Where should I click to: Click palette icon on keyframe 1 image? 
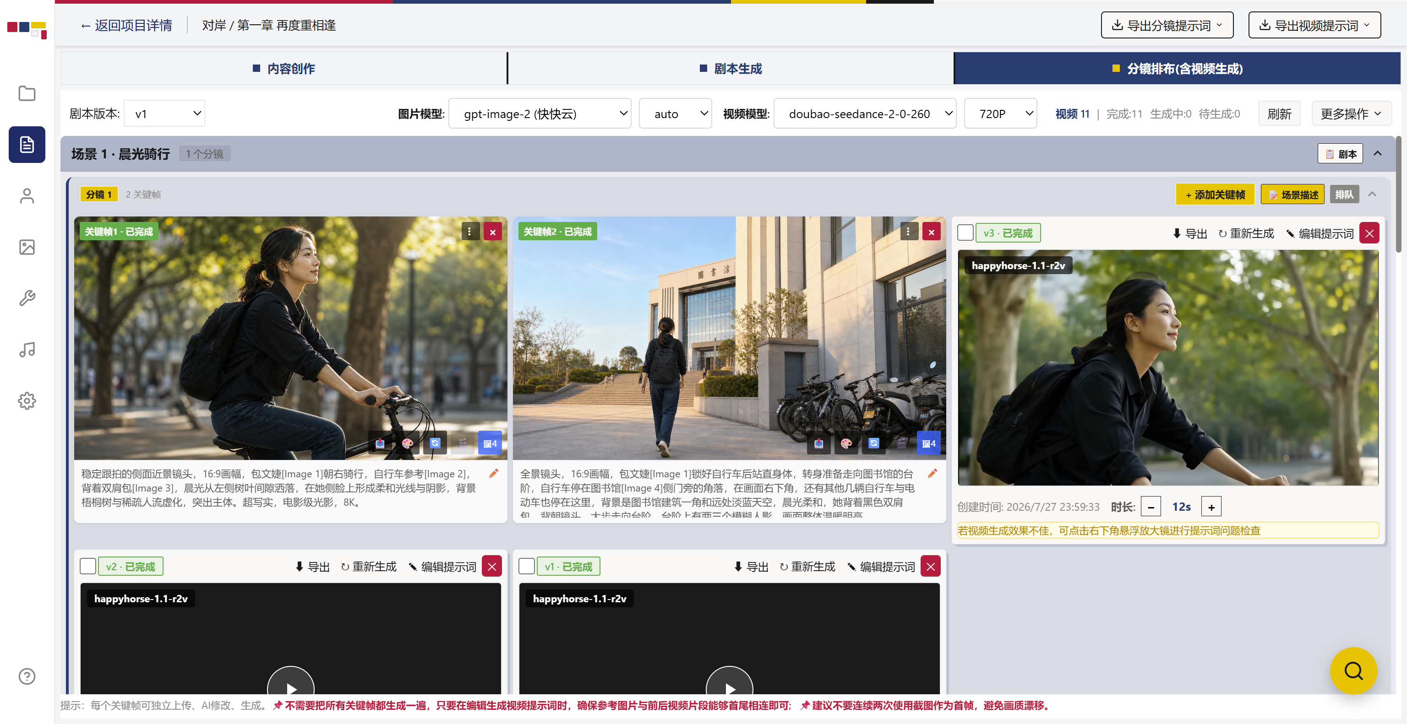408,443
